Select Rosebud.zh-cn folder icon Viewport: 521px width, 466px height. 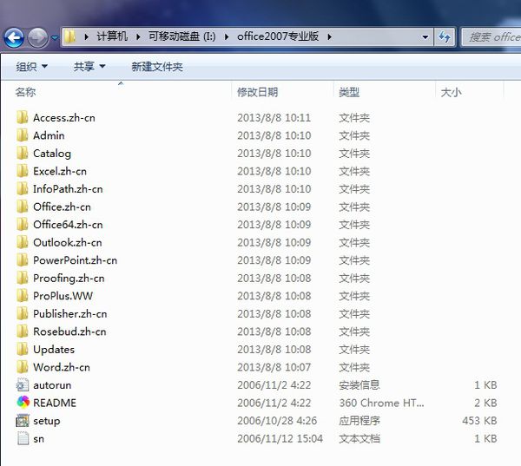coord(23,331)
